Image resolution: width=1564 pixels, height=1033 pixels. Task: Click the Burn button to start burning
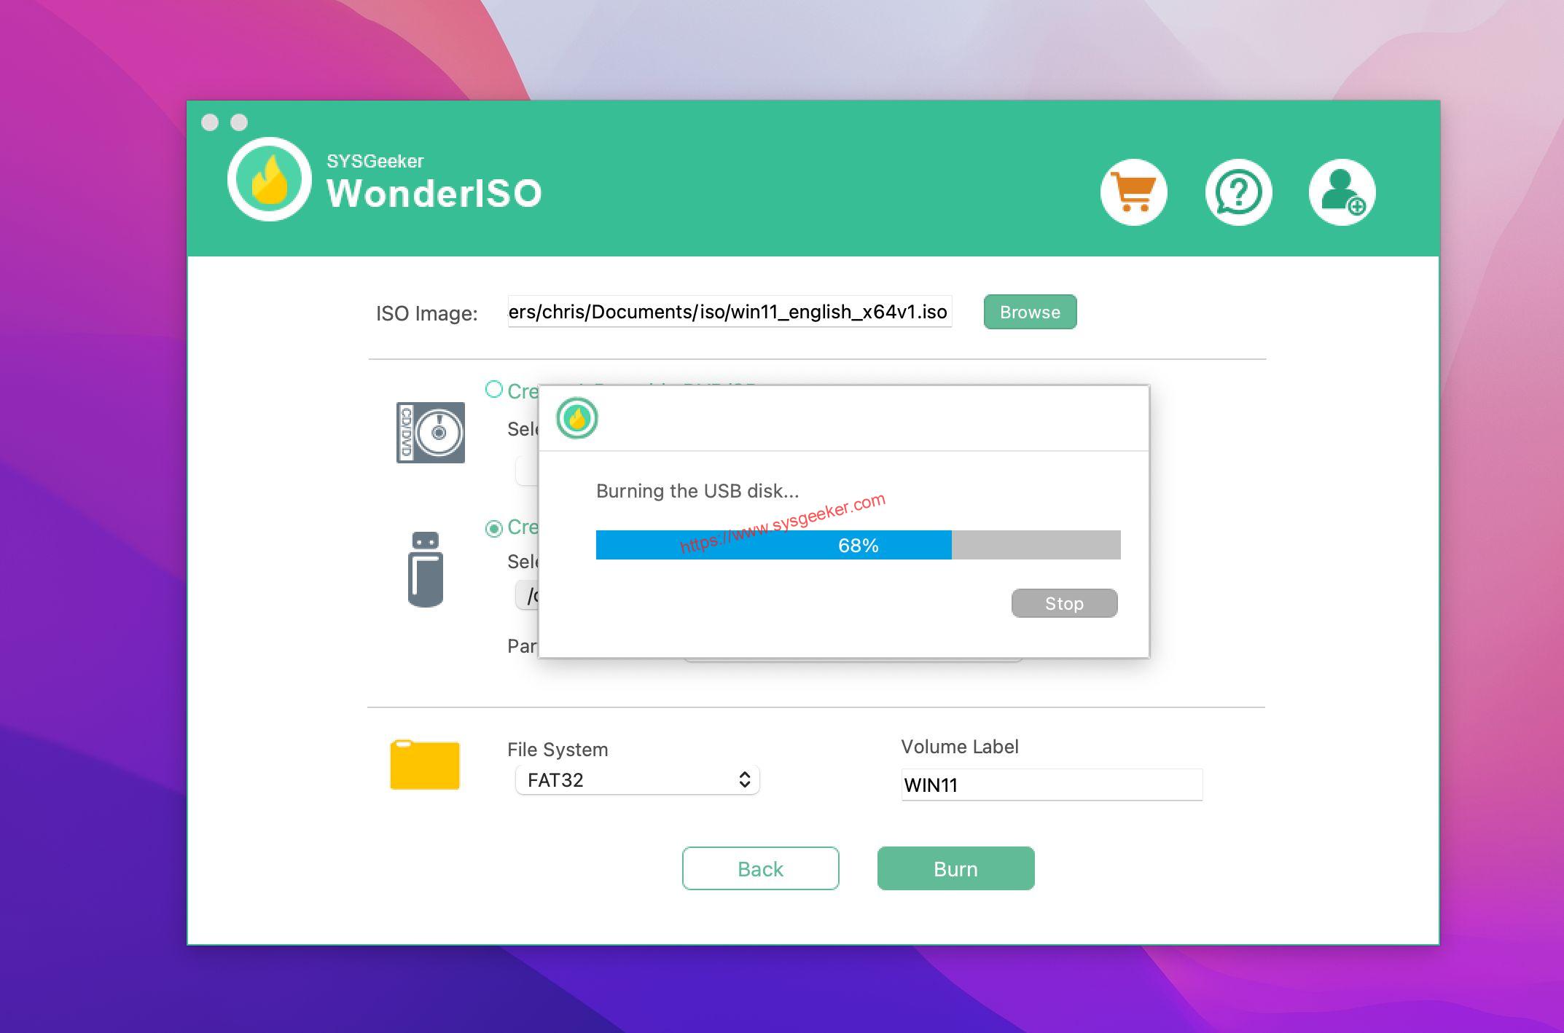[x=955, y=868]
